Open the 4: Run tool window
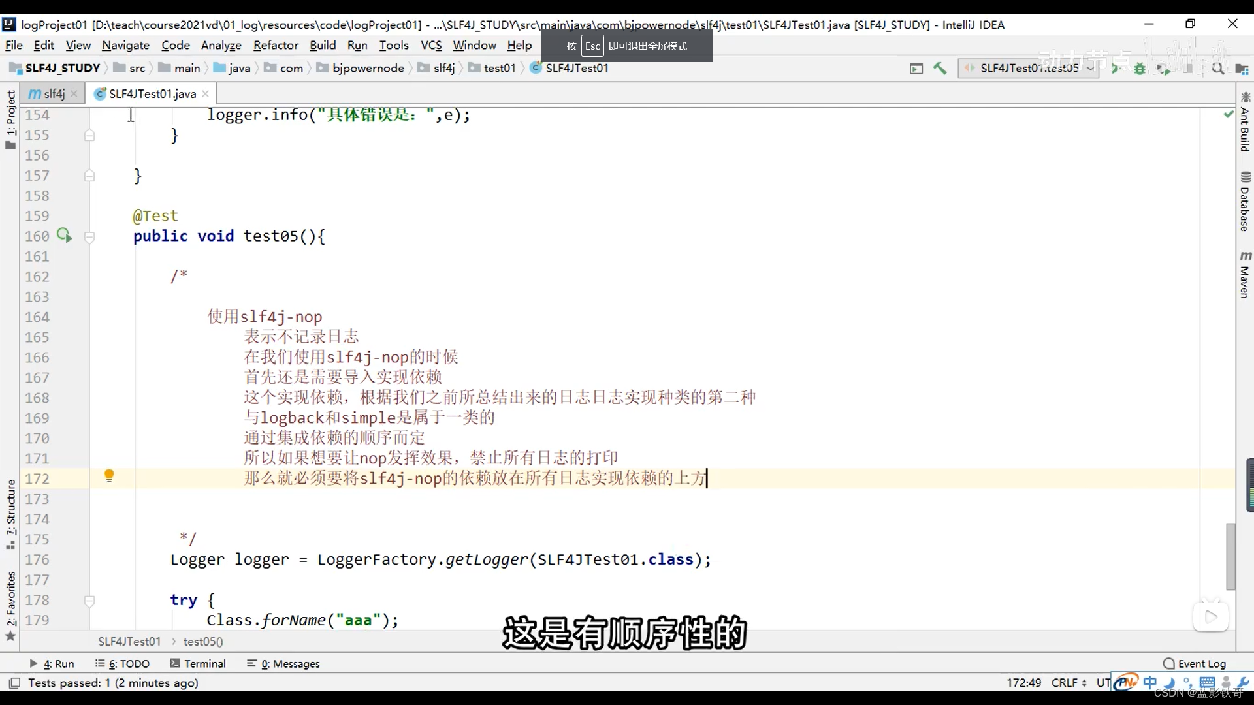Image resolution: width=1254 pixels, height=705 pixels. coord(52,663)
